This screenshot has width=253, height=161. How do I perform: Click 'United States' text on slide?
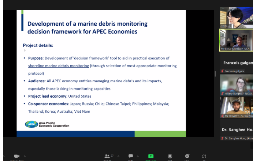(x=80, y=96)
